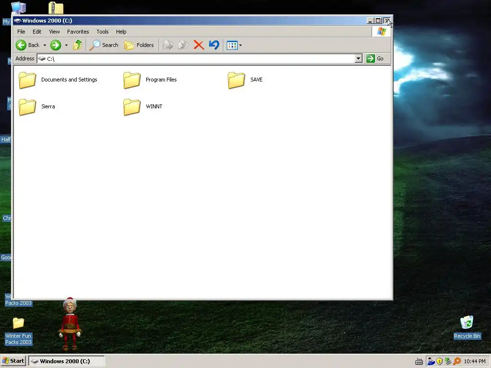
Task: Click inside the Address field showing C:\
Action: (196, 58)
